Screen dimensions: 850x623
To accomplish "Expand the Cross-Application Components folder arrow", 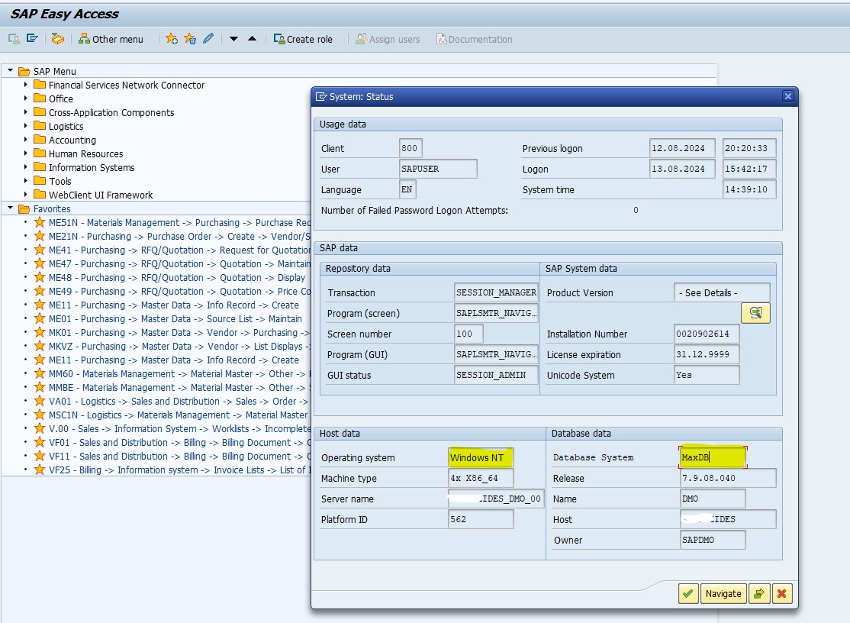I will coord(25,112).
